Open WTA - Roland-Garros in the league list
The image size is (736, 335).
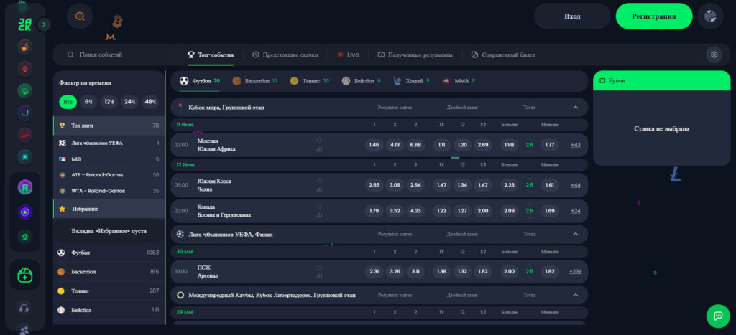point(109,191)
